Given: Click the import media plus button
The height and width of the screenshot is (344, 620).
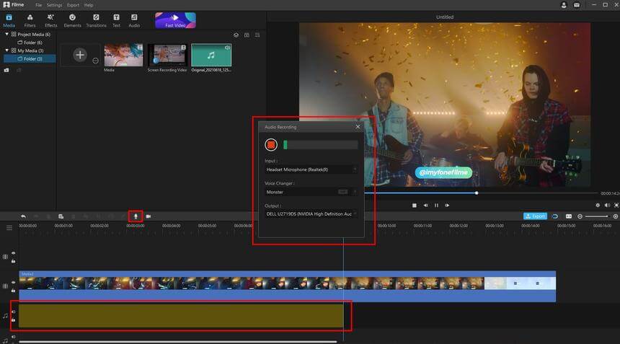Looking at the screenshot, I should (x=80, y=55).
